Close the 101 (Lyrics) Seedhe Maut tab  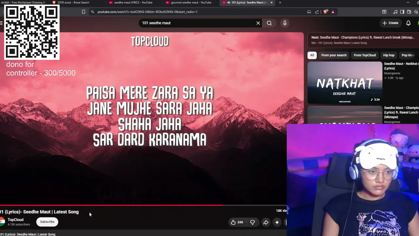click(271, 3)
